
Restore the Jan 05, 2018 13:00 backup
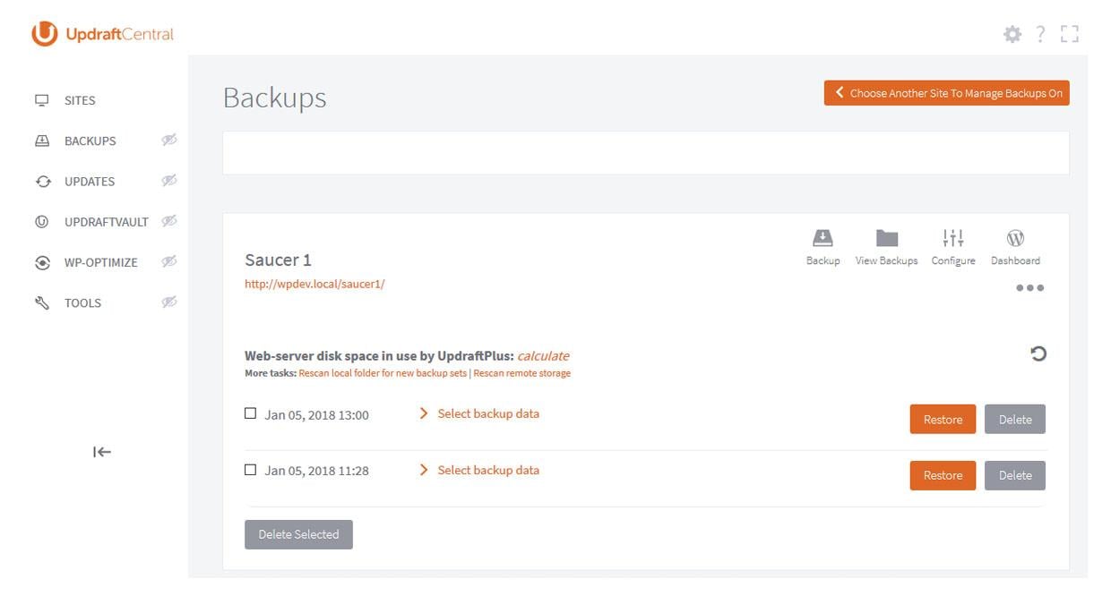[943, 419]
